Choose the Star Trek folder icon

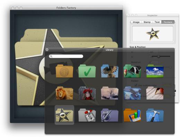pyautogui.click(x=132, y=93)
